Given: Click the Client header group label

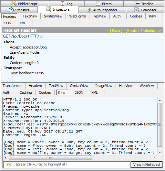Looking at the screenshot, I should tap(9, 42).
